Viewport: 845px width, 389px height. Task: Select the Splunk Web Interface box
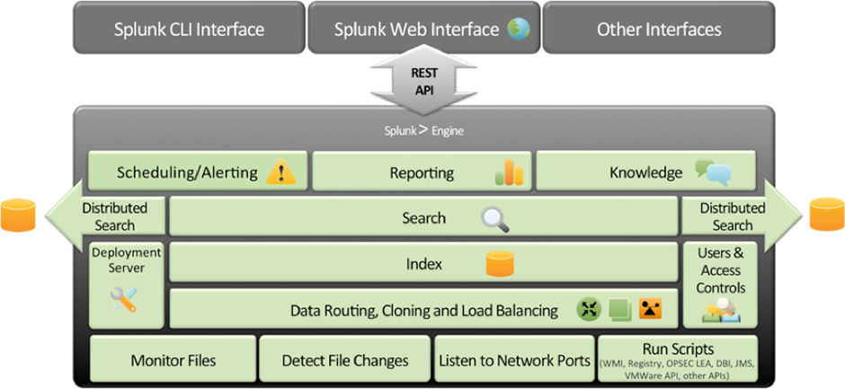point(422,28)
